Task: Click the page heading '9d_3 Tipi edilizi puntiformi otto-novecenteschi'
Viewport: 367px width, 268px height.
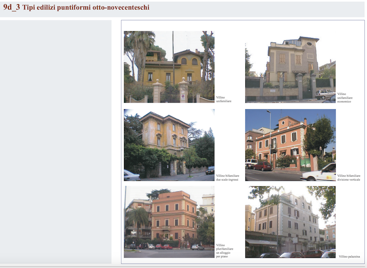Action: point(76,7)
